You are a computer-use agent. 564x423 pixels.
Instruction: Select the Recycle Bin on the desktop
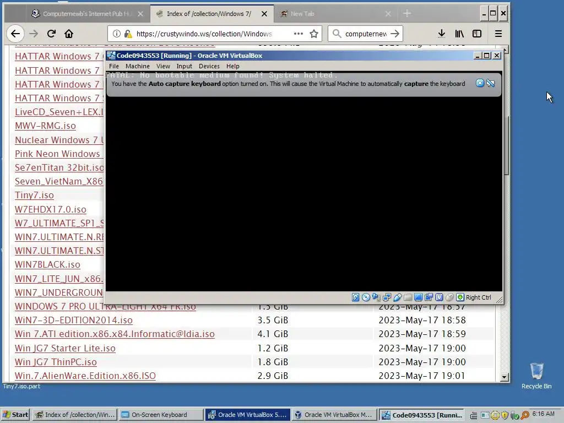(536, 376)
